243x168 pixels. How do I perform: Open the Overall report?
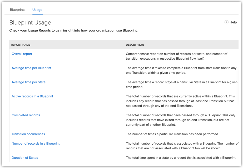(x=22, y=54)
